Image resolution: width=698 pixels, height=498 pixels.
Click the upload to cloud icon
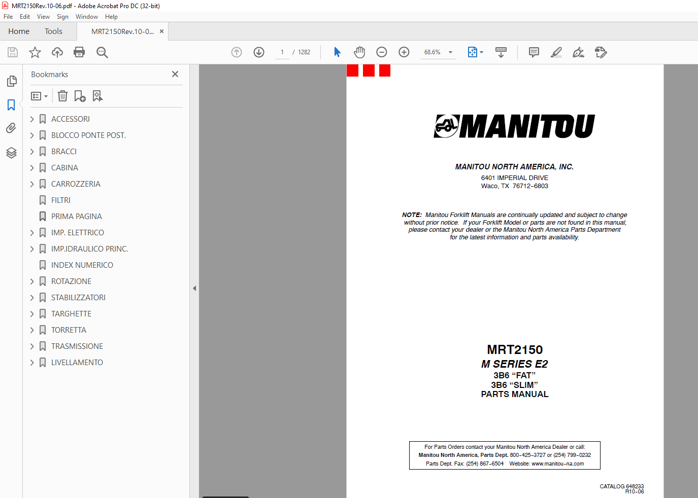(x=57, y=52)
